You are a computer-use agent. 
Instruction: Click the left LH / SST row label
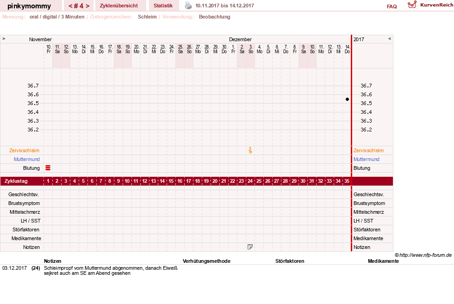click(x=31, y=221)
